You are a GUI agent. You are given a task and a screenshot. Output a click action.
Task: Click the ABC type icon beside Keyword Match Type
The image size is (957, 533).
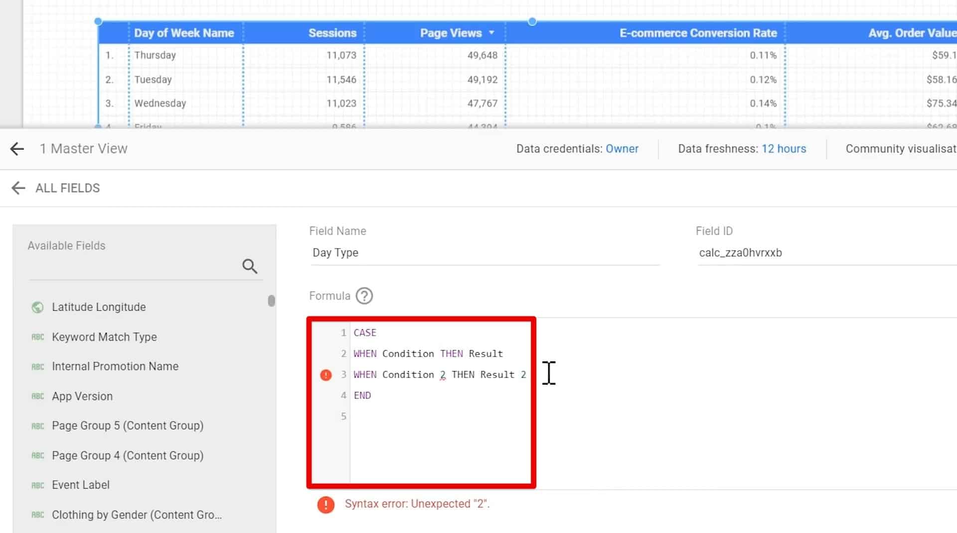(x=38, y=337)
